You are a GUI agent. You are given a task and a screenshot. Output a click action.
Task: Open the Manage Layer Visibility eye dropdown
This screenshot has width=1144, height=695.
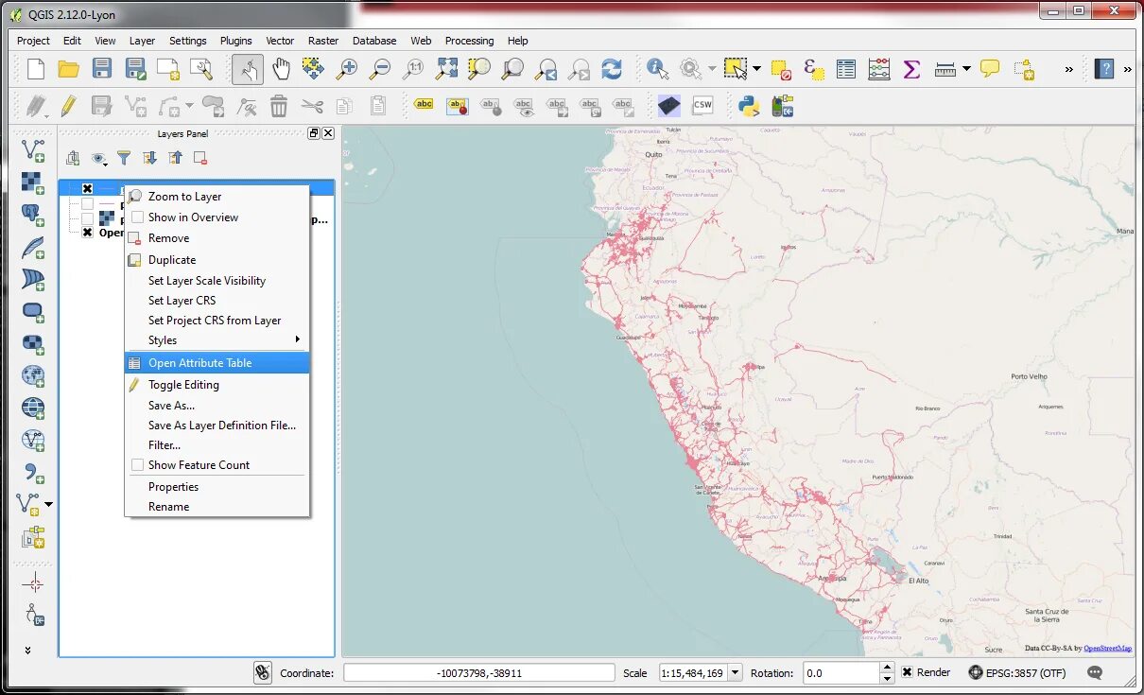click(99, 158)
